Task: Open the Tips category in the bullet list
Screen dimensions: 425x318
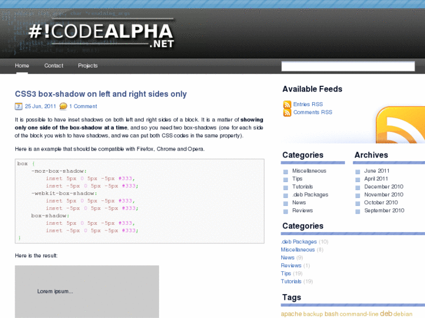Action: [x=297, y=179]
